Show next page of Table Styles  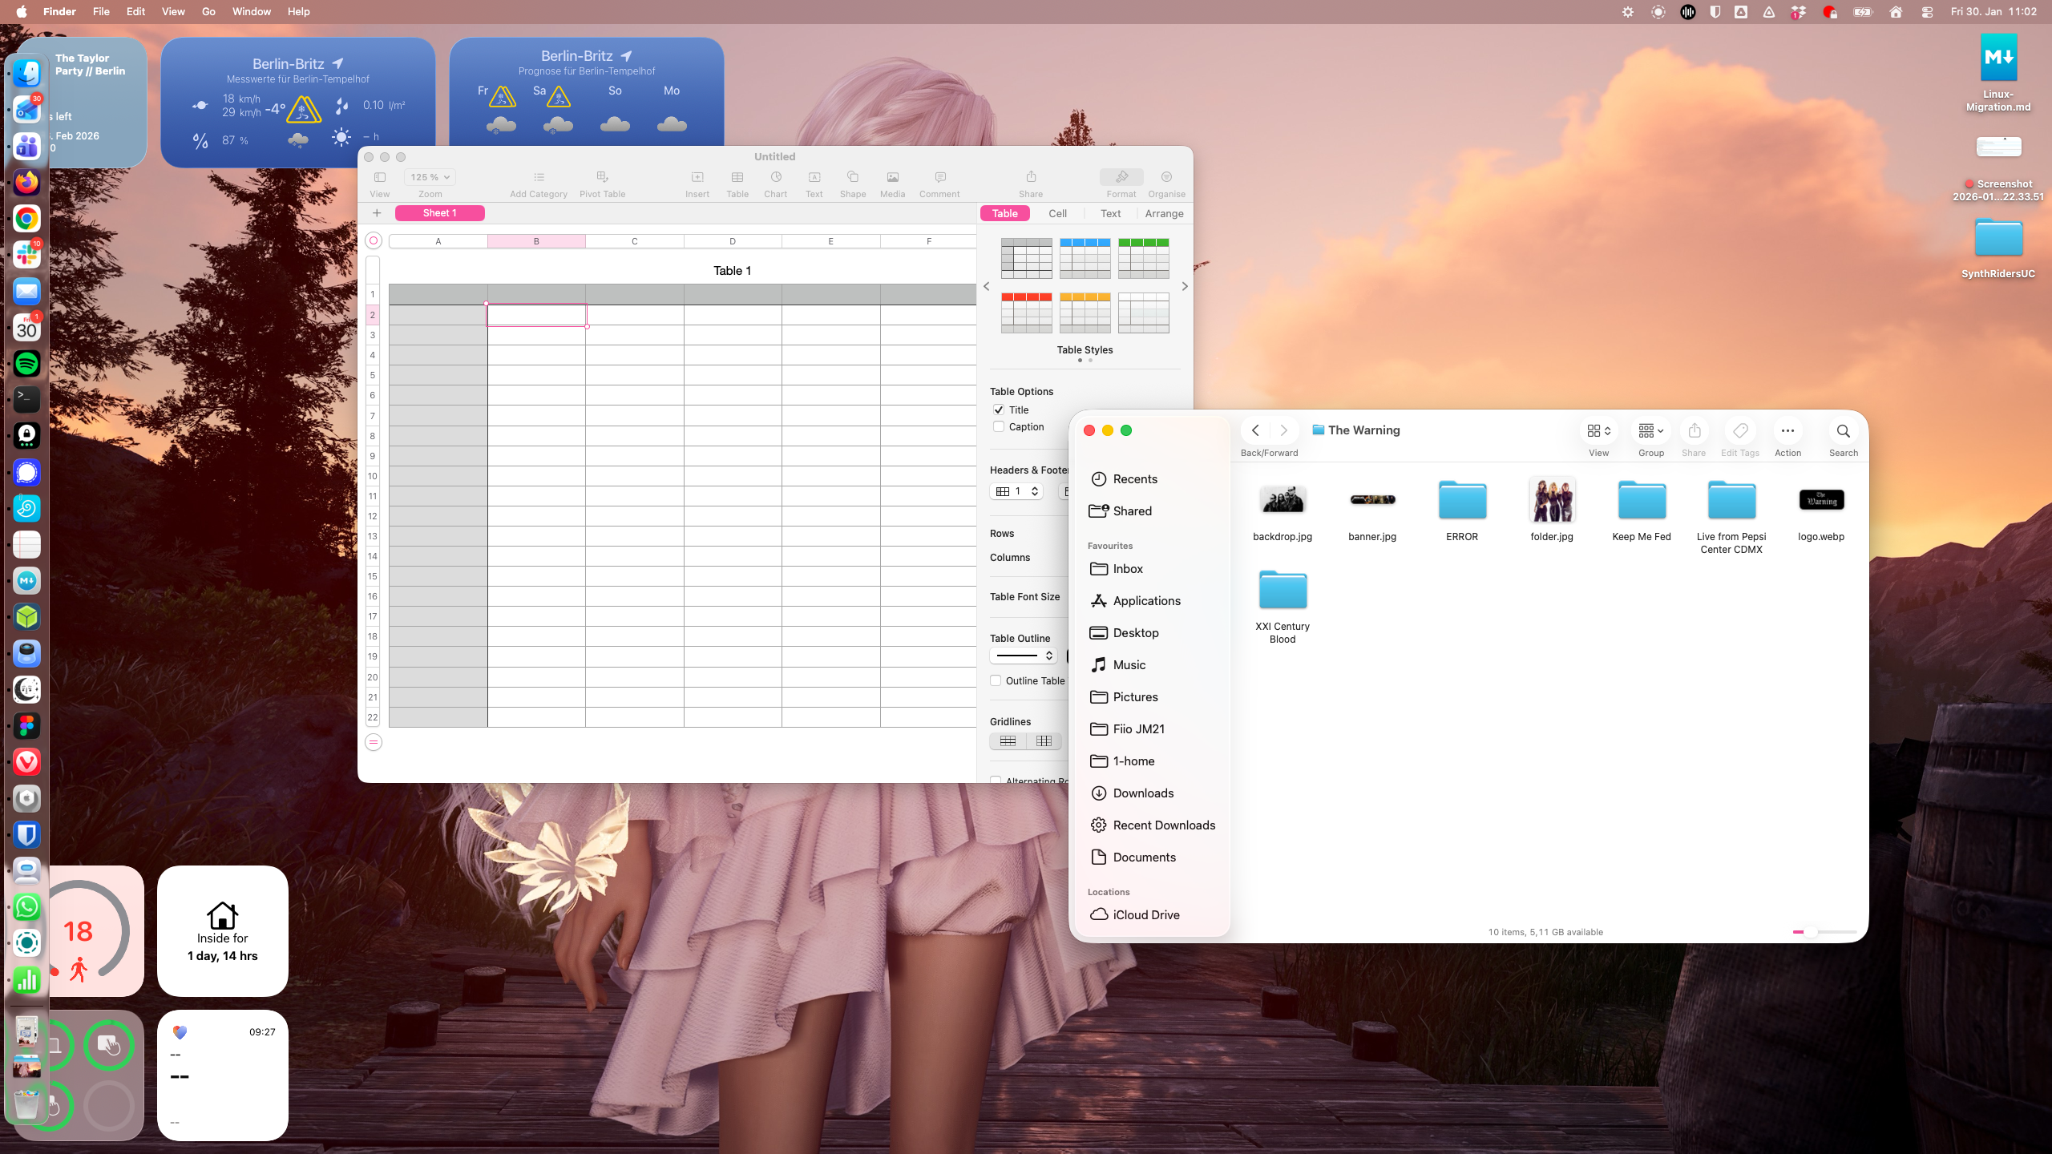tap(1185, 286)
